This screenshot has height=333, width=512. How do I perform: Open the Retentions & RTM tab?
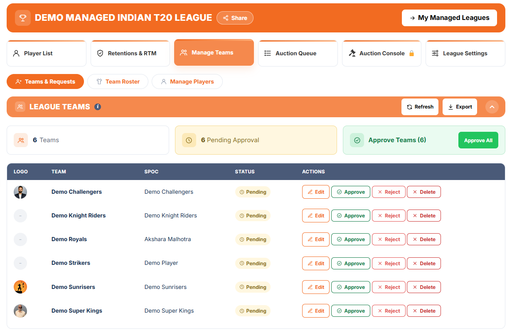[130, 53]
